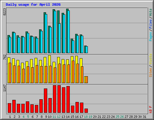154x120 pixels.
Task: Click the day 18 red KB bar
Action: click(x=86, y=111)
